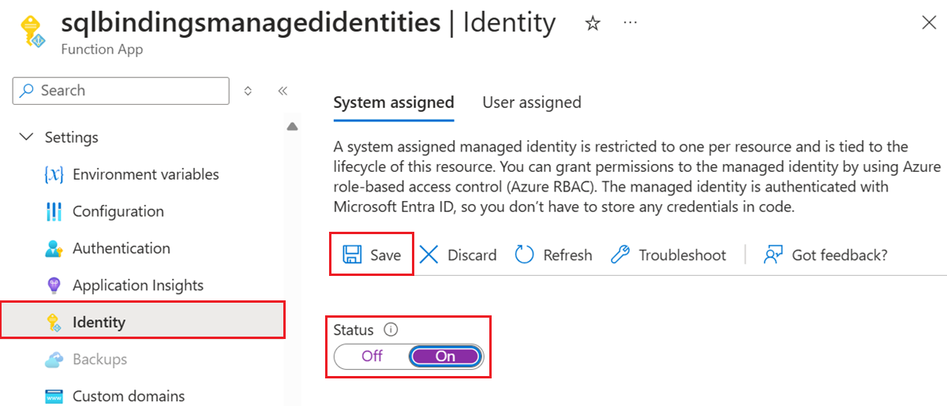Click the Application Insights lightbulb icon

54,285
